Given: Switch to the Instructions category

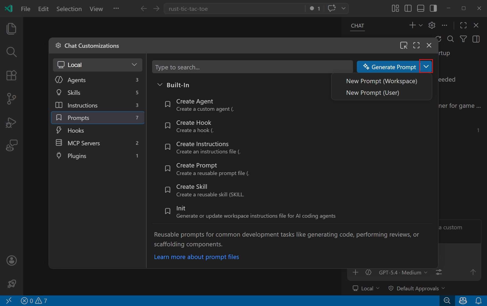Looking at the screenshot, I should tap(82, 105).
